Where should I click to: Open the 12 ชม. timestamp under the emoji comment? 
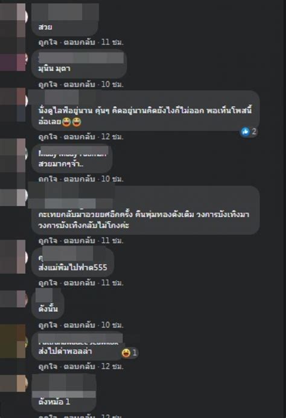pos(112,137)
